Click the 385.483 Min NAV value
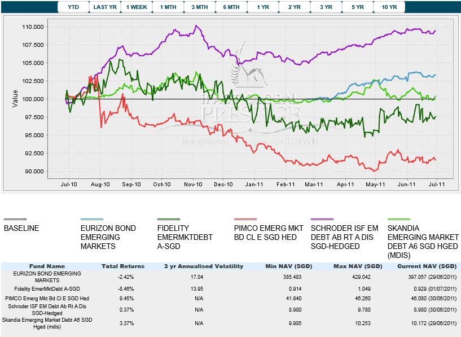461x337 pixels. pyautogui.click(x=292, y=277)
